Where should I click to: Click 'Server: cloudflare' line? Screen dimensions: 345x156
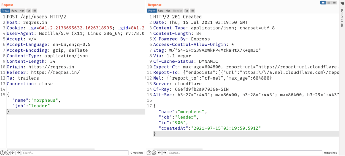(x=177, y=84)
